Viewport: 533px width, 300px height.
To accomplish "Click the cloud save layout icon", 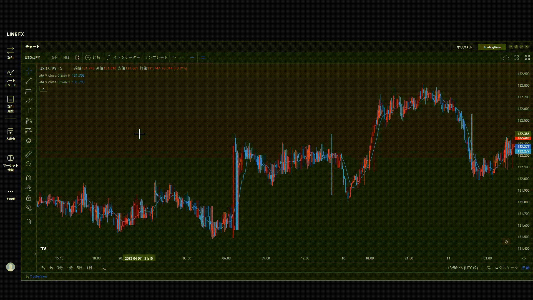I will coord(506,57).
